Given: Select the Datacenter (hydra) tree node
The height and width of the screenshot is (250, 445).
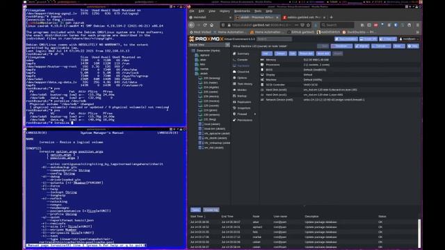Looking at the screenshot, I should (x=208, y=51).
